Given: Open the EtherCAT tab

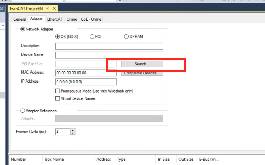Looking at the screenshot, I should [x=55, y=19].
